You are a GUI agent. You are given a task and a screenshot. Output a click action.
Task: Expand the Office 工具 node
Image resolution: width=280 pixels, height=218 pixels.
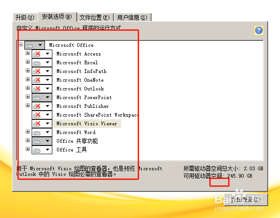28,149
